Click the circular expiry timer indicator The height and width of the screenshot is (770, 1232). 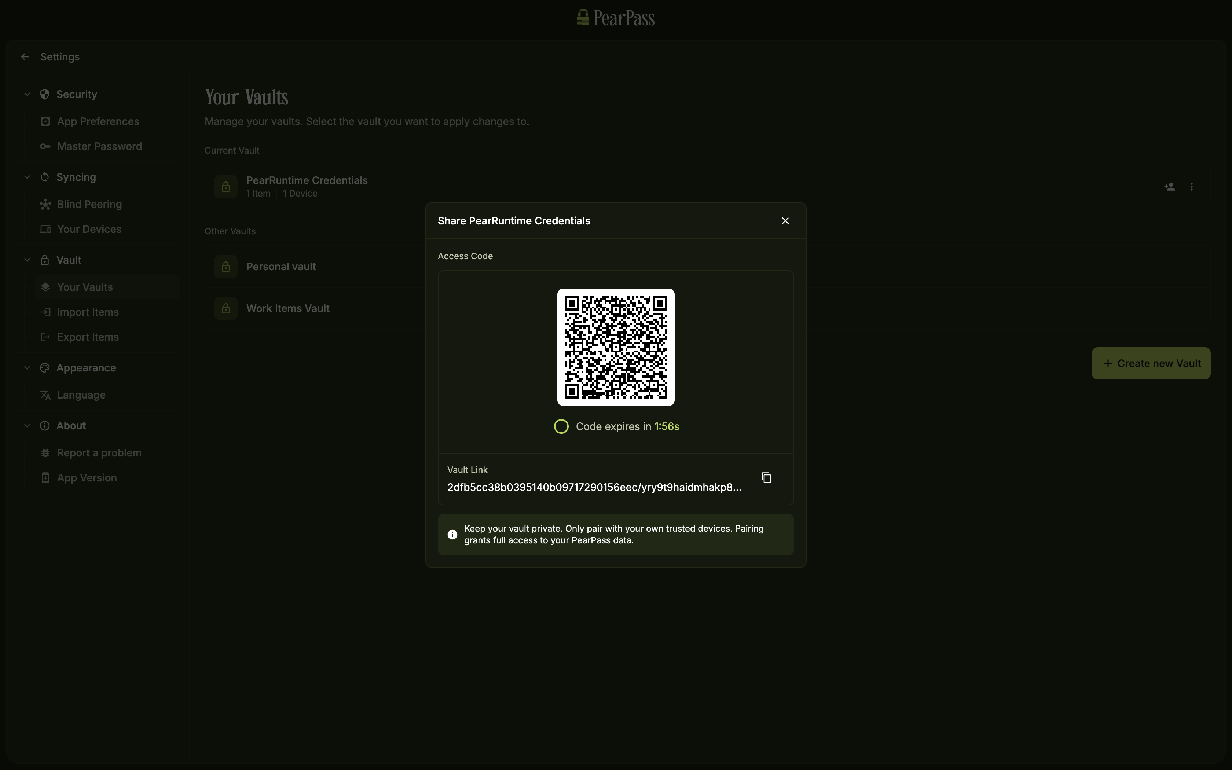(561, 427)
